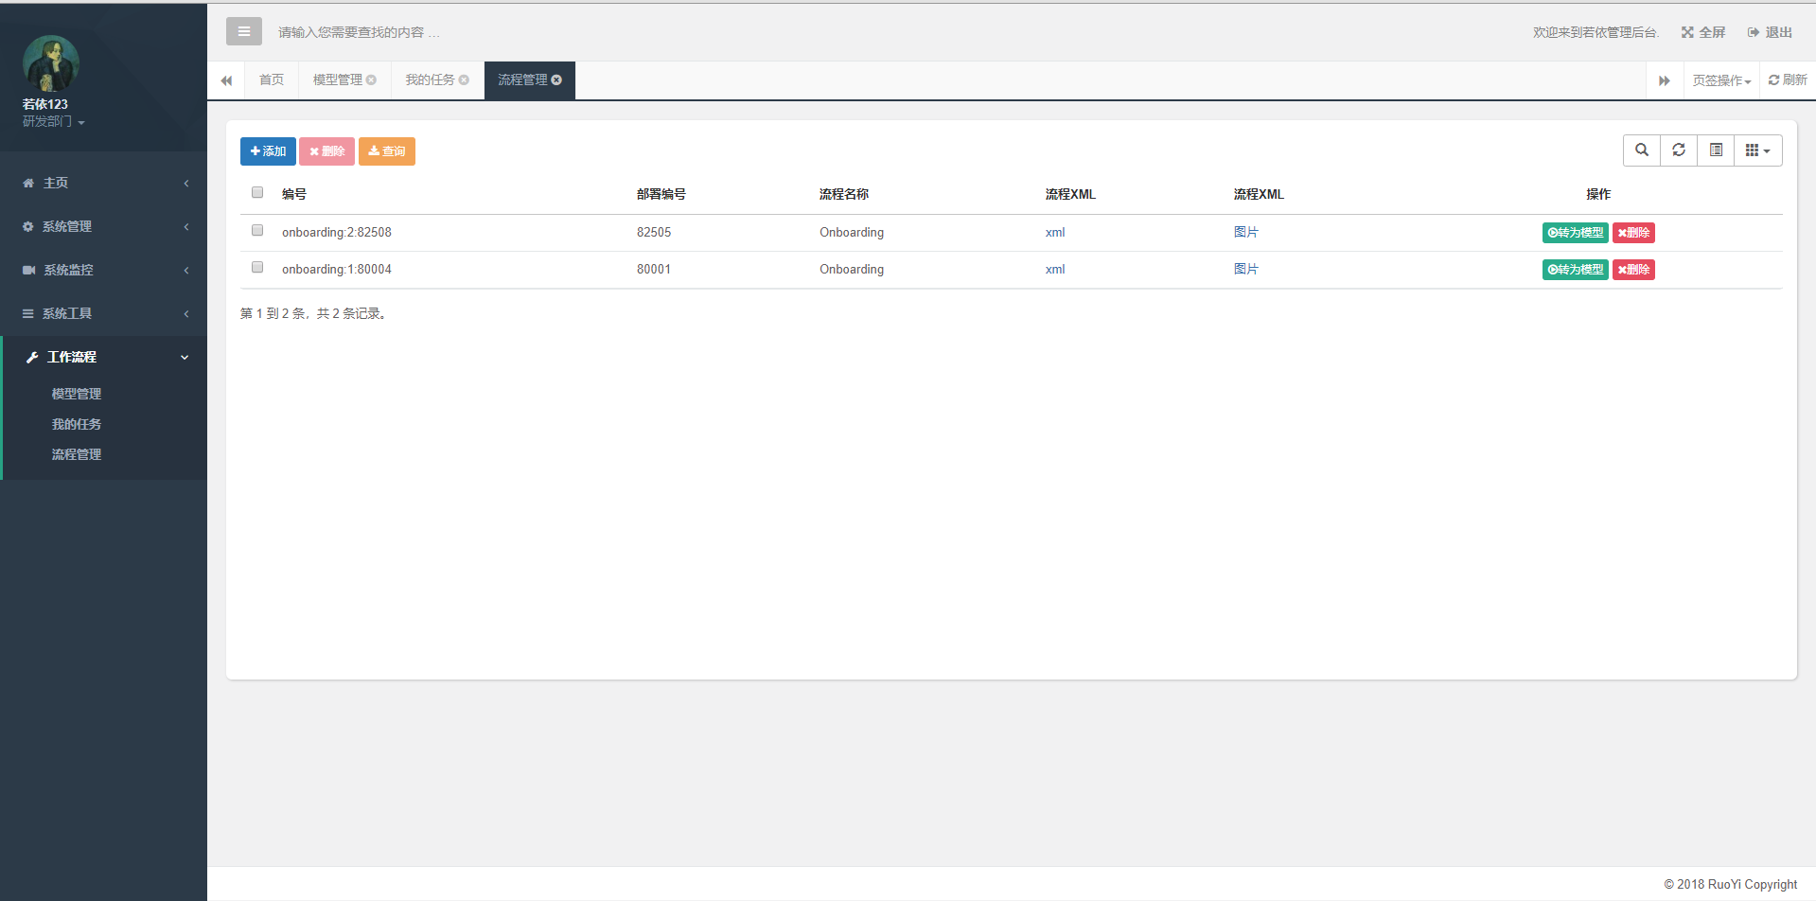Open 我的任务 in the sidebar
Image resolution: width=1816 pixels, height=901 pixels.
pyautogui.click(x=77, y=424)
